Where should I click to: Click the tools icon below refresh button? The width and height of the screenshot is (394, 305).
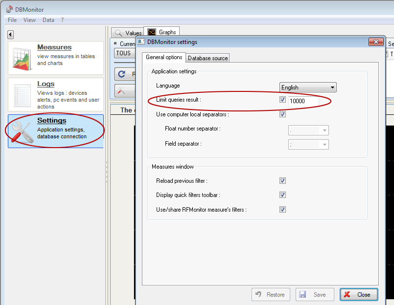point(121,90)
